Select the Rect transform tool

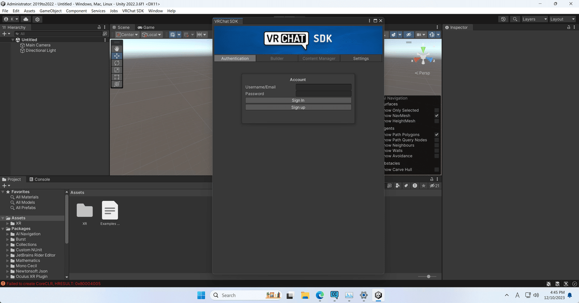116,77
